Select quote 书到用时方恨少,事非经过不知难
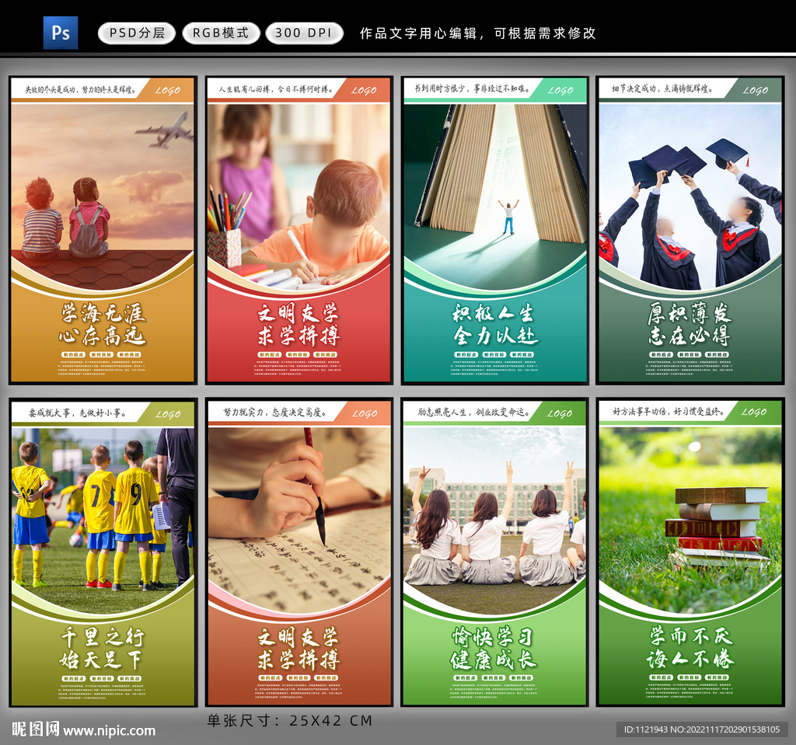 (472, 89)
